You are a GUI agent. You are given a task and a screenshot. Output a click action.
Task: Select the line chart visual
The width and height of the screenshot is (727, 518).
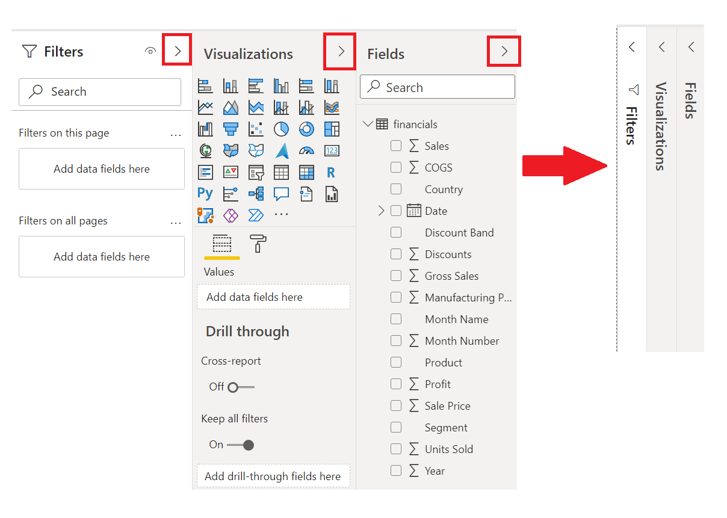coord(205,108)
